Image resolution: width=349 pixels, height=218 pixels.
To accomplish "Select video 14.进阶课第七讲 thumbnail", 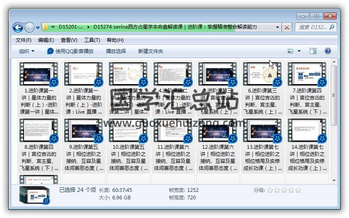I will click(x=307, y=131).
